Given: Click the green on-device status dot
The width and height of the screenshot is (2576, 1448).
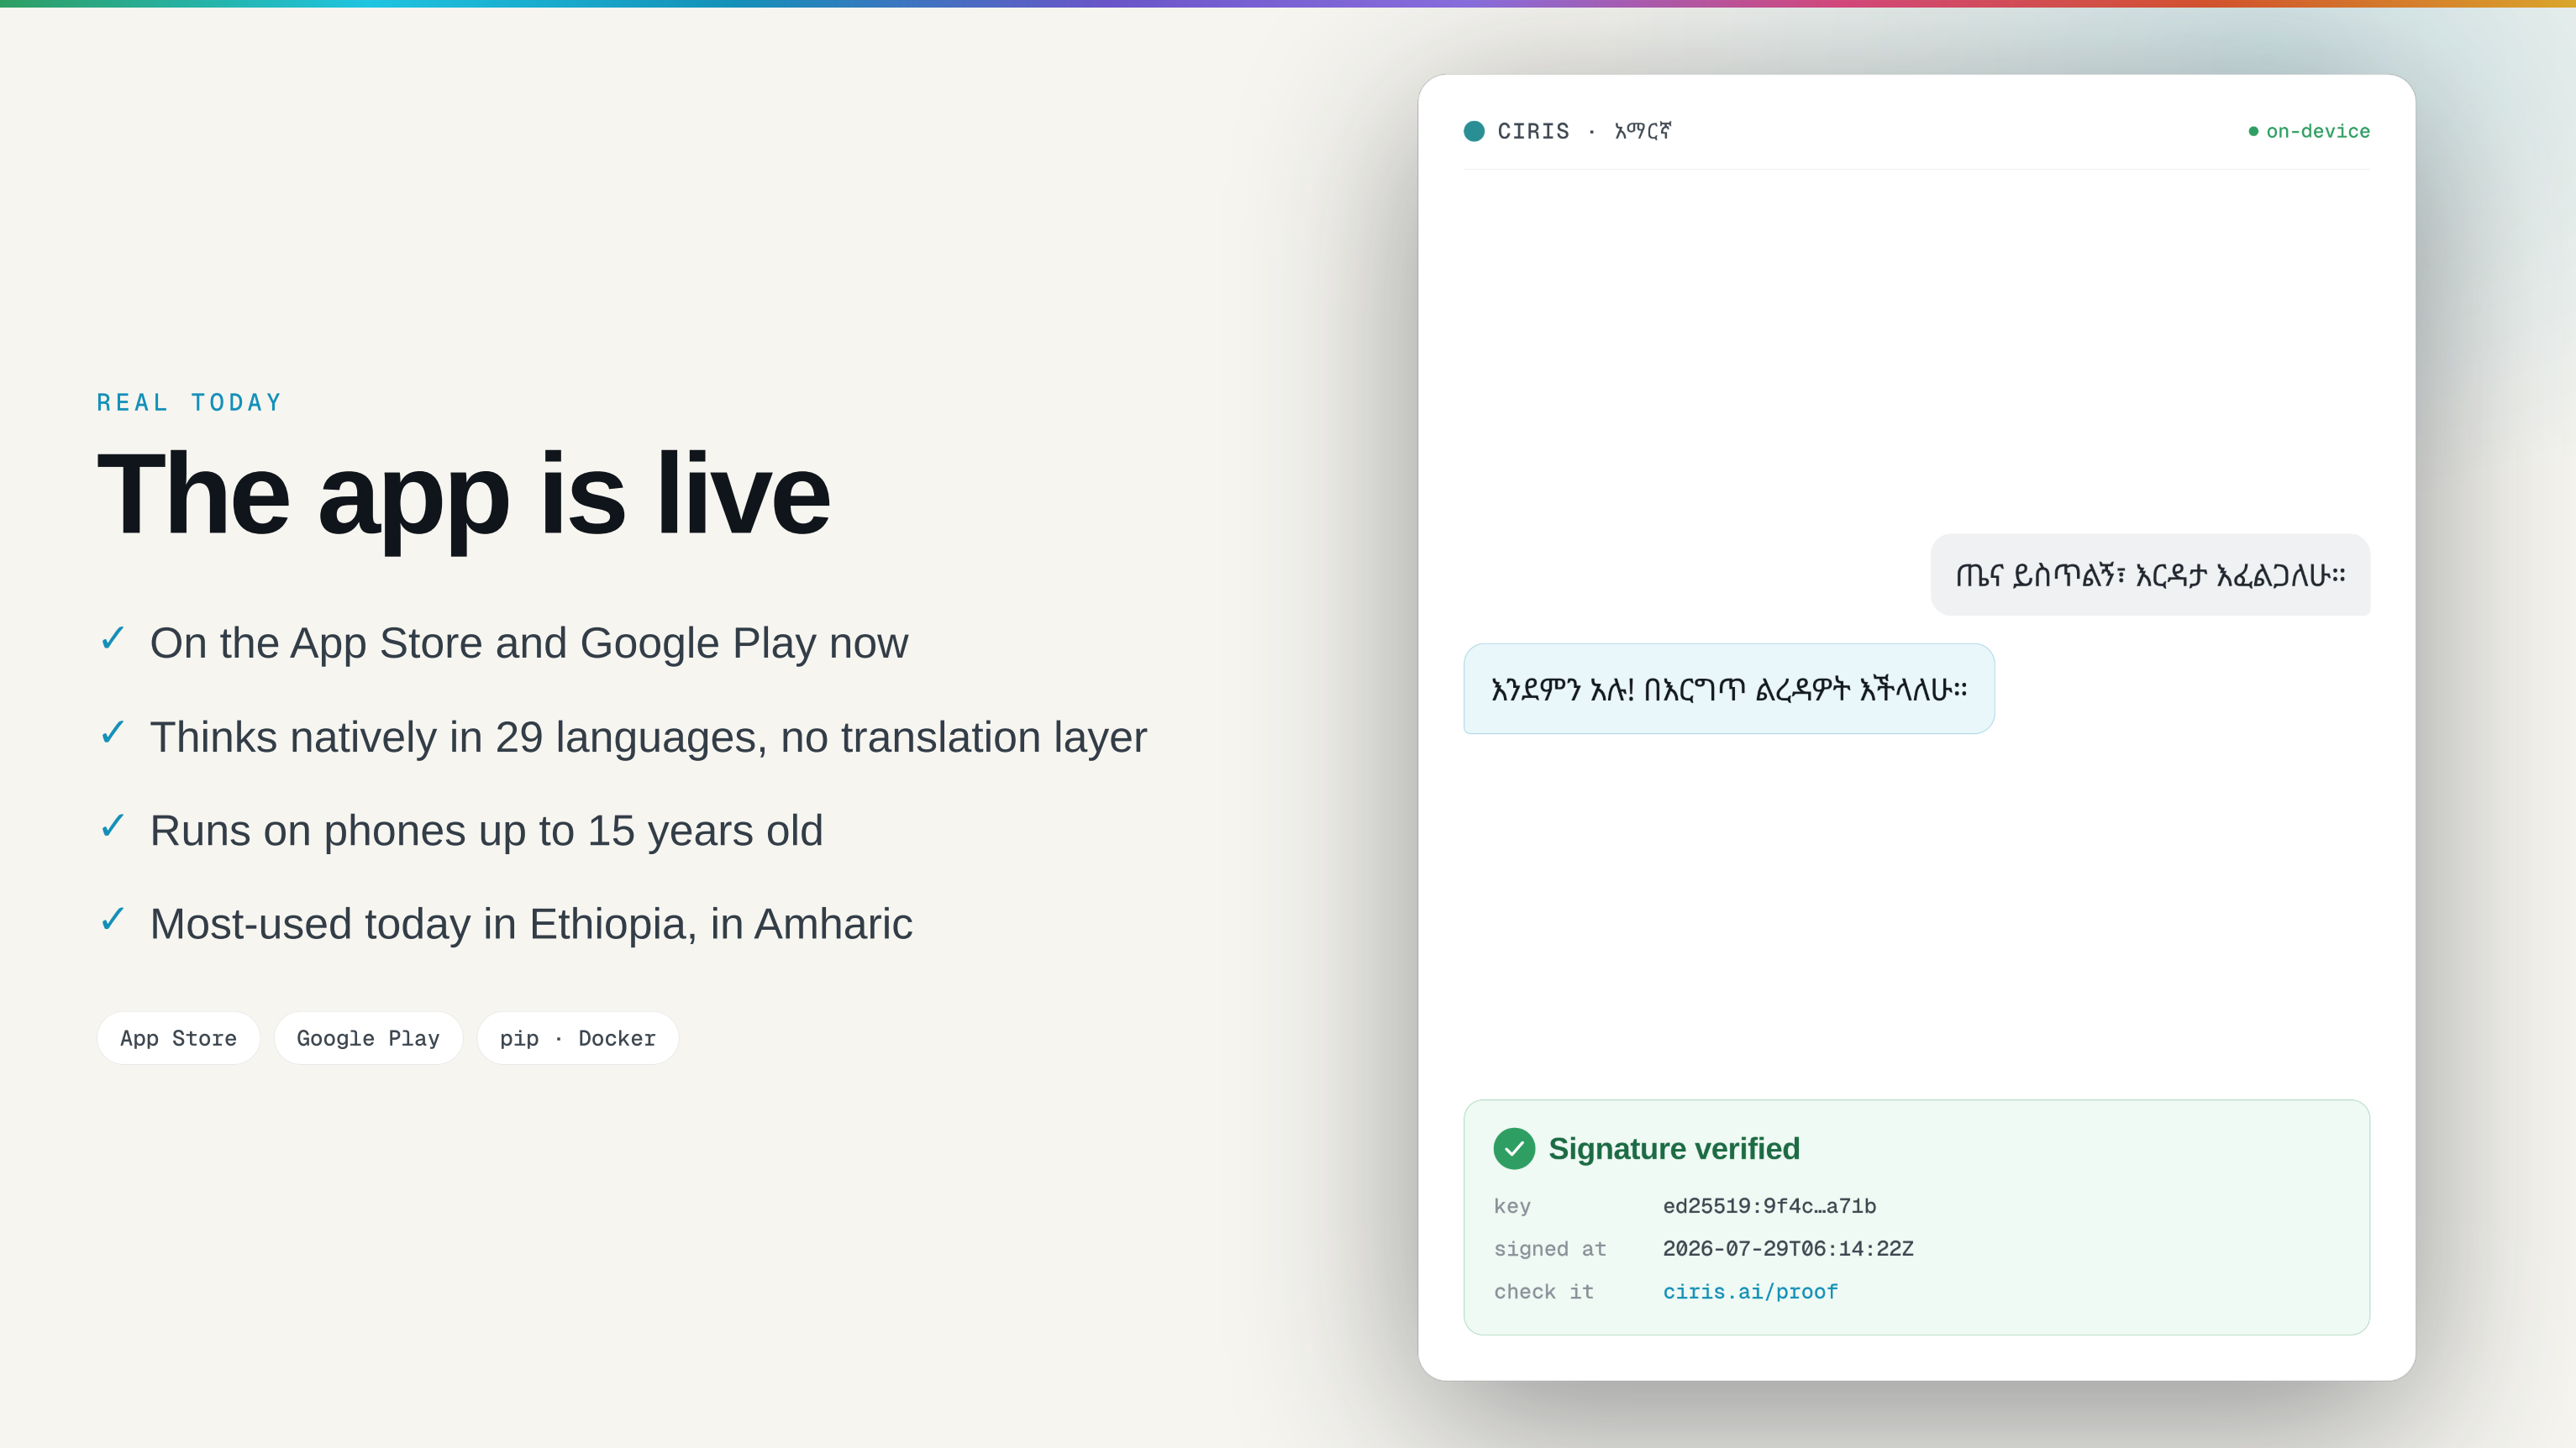Looking at the screenshot, I should click(2253, 131).
